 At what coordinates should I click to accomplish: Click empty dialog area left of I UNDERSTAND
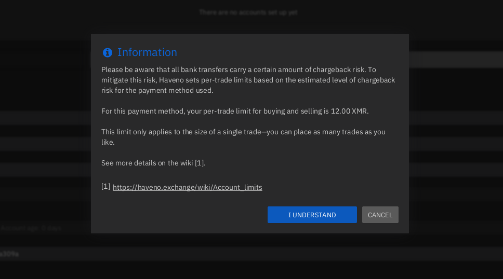(182, 215)
